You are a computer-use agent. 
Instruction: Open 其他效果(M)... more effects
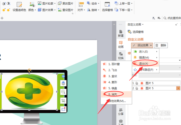pos(116,101)
